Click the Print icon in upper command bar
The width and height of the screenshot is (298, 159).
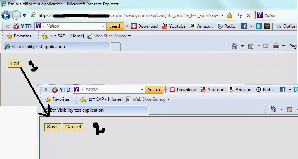[276, 46]
